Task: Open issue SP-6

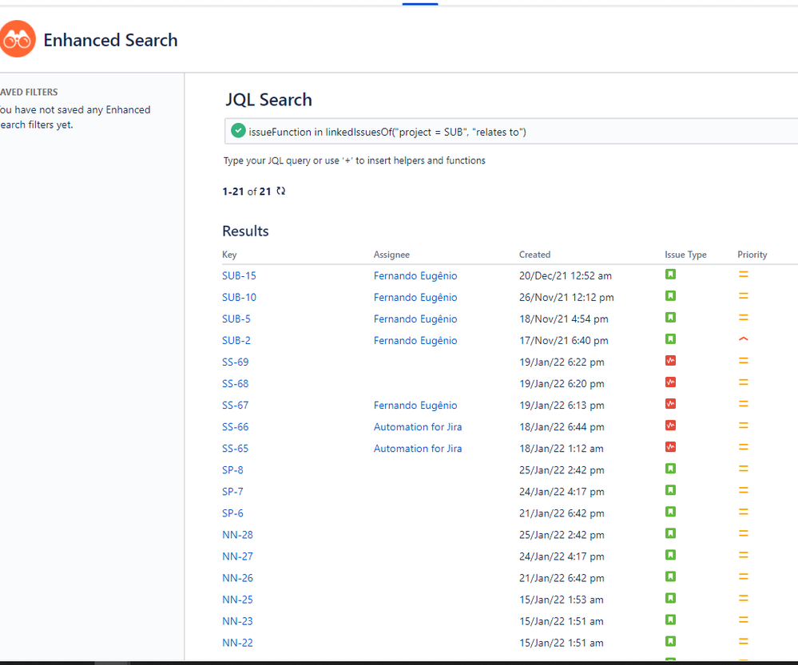Action: 232,513
